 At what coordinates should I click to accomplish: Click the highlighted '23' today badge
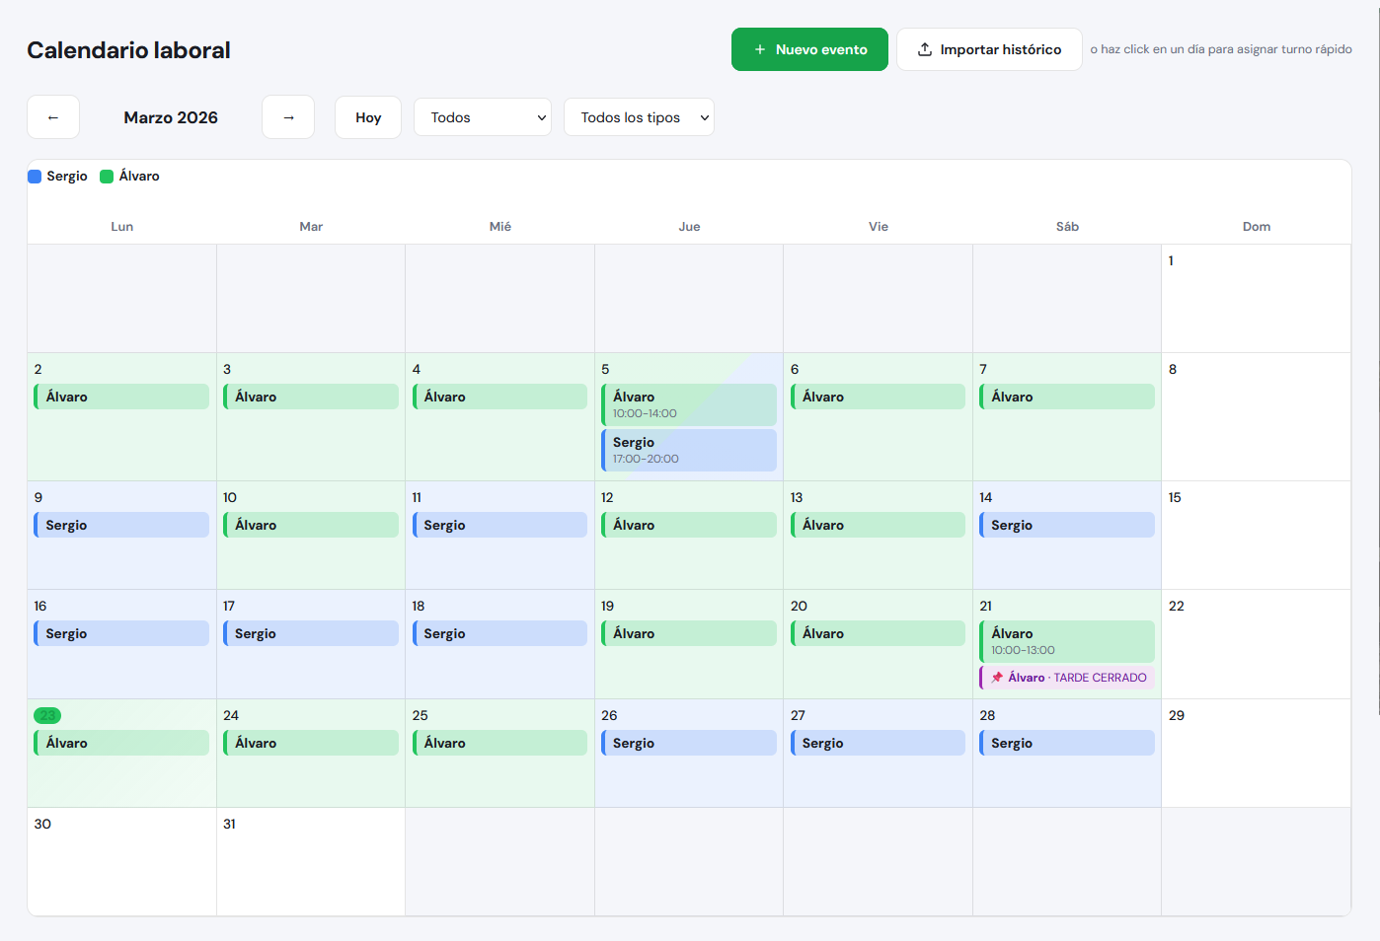pyautogui.click(x=46, y=715)
